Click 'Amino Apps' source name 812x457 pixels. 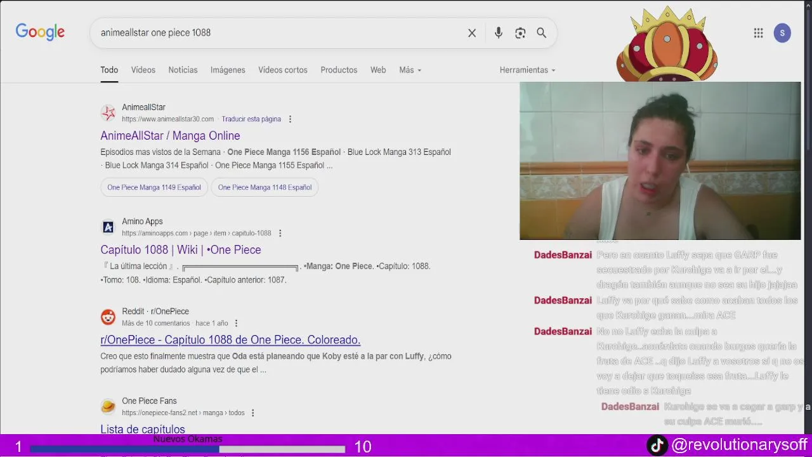143,222
